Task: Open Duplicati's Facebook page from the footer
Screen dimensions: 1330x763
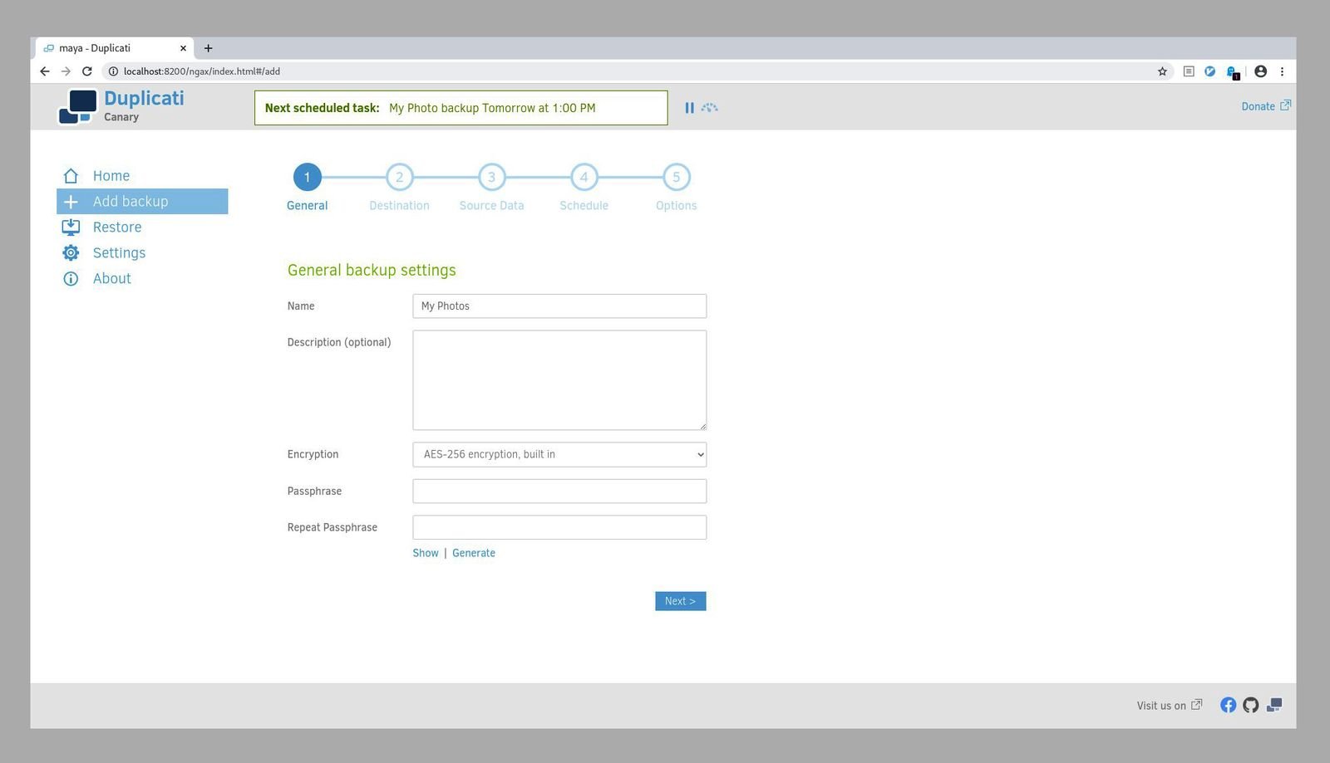Action: 1228,705
